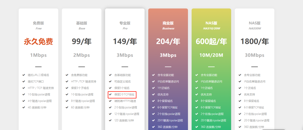Click the checkmark beside 端到端HTTPS隧道
This screenshot has width=303, height=130.
[x=110, y=101]
